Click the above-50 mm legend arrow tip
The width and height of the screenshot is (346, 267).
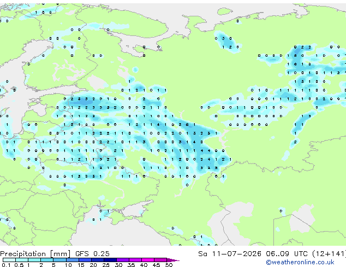[173, 260]
